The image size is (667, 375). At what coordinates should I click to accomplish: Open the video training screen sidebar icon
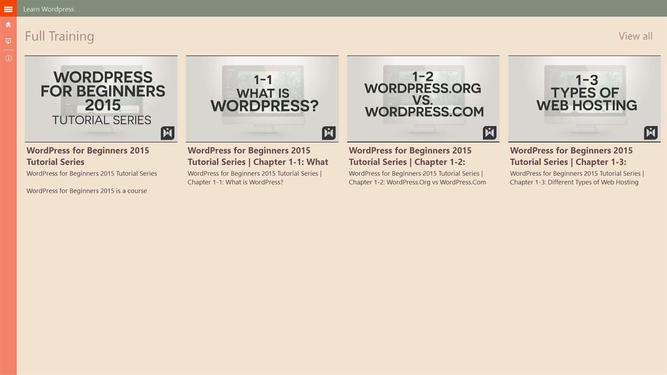pos(8,41)
